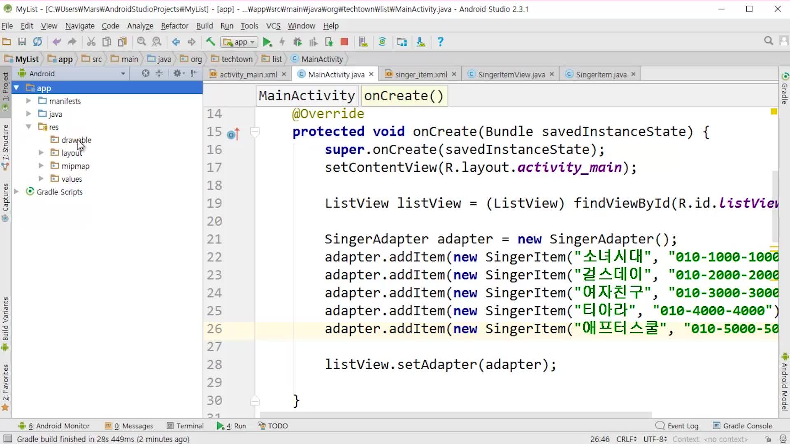
Task: Open the TODO tool window
Action: coord(273,426)
